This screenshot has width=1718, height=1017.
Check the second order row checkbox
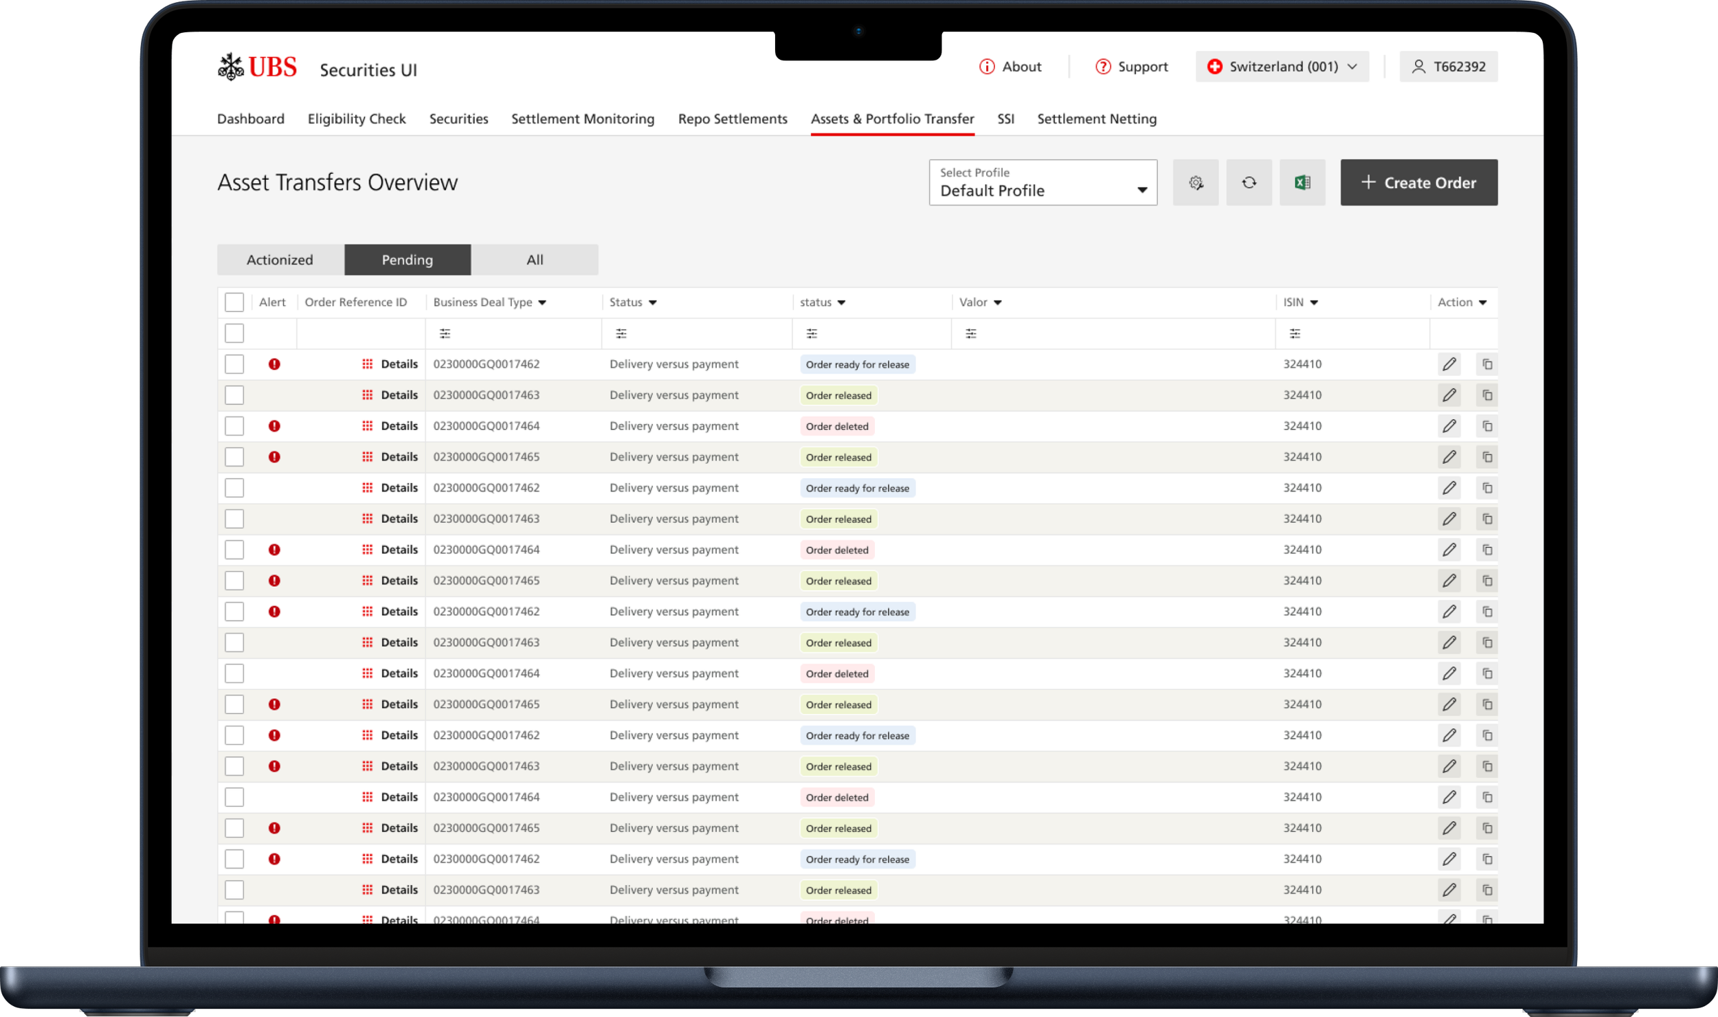[x=234, y=395]
